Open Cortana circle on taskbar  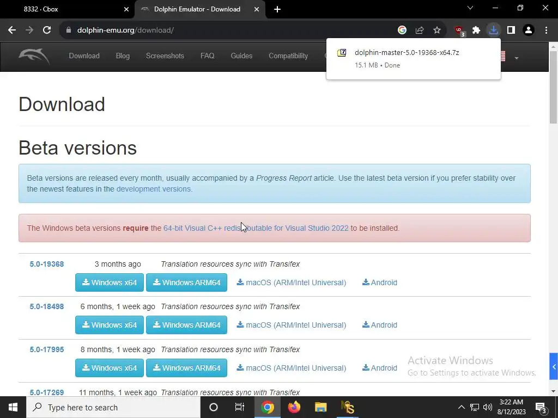point(214,407)
